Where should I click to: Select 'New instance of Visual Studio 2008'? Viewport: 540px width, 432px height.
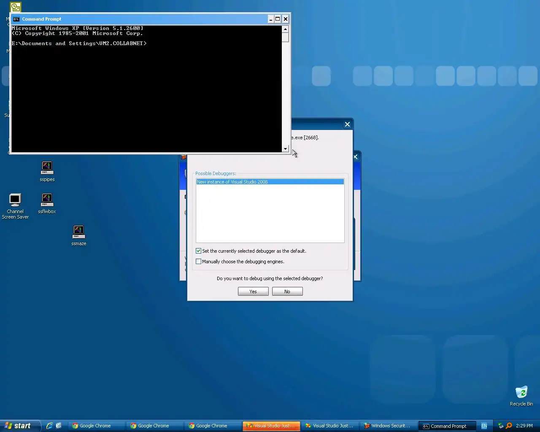point(270,182)
